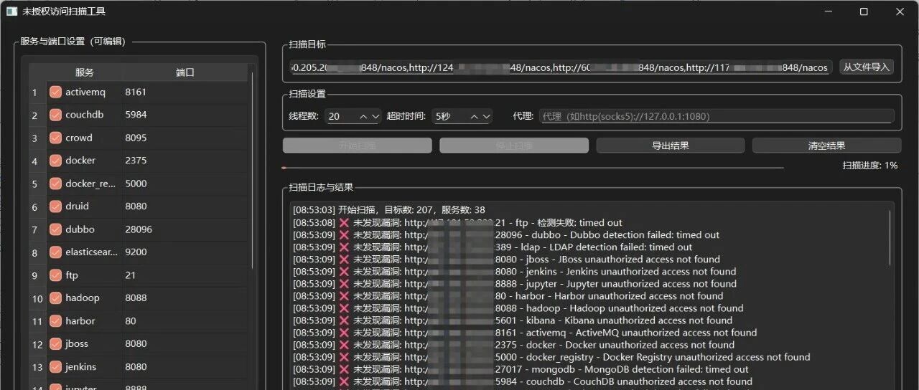Decrease the 线程数 value with down arrow
The width and height of the screenshot is (919, 390).
click(x=375, y=116)
